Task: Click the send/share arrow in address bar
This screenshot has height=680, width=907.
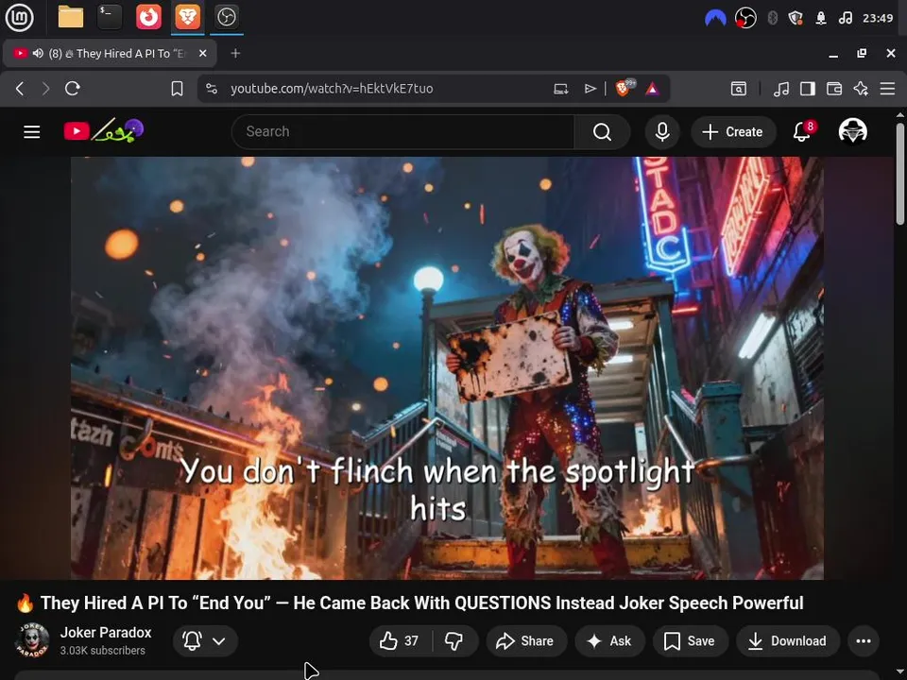Action: point(590,89)
